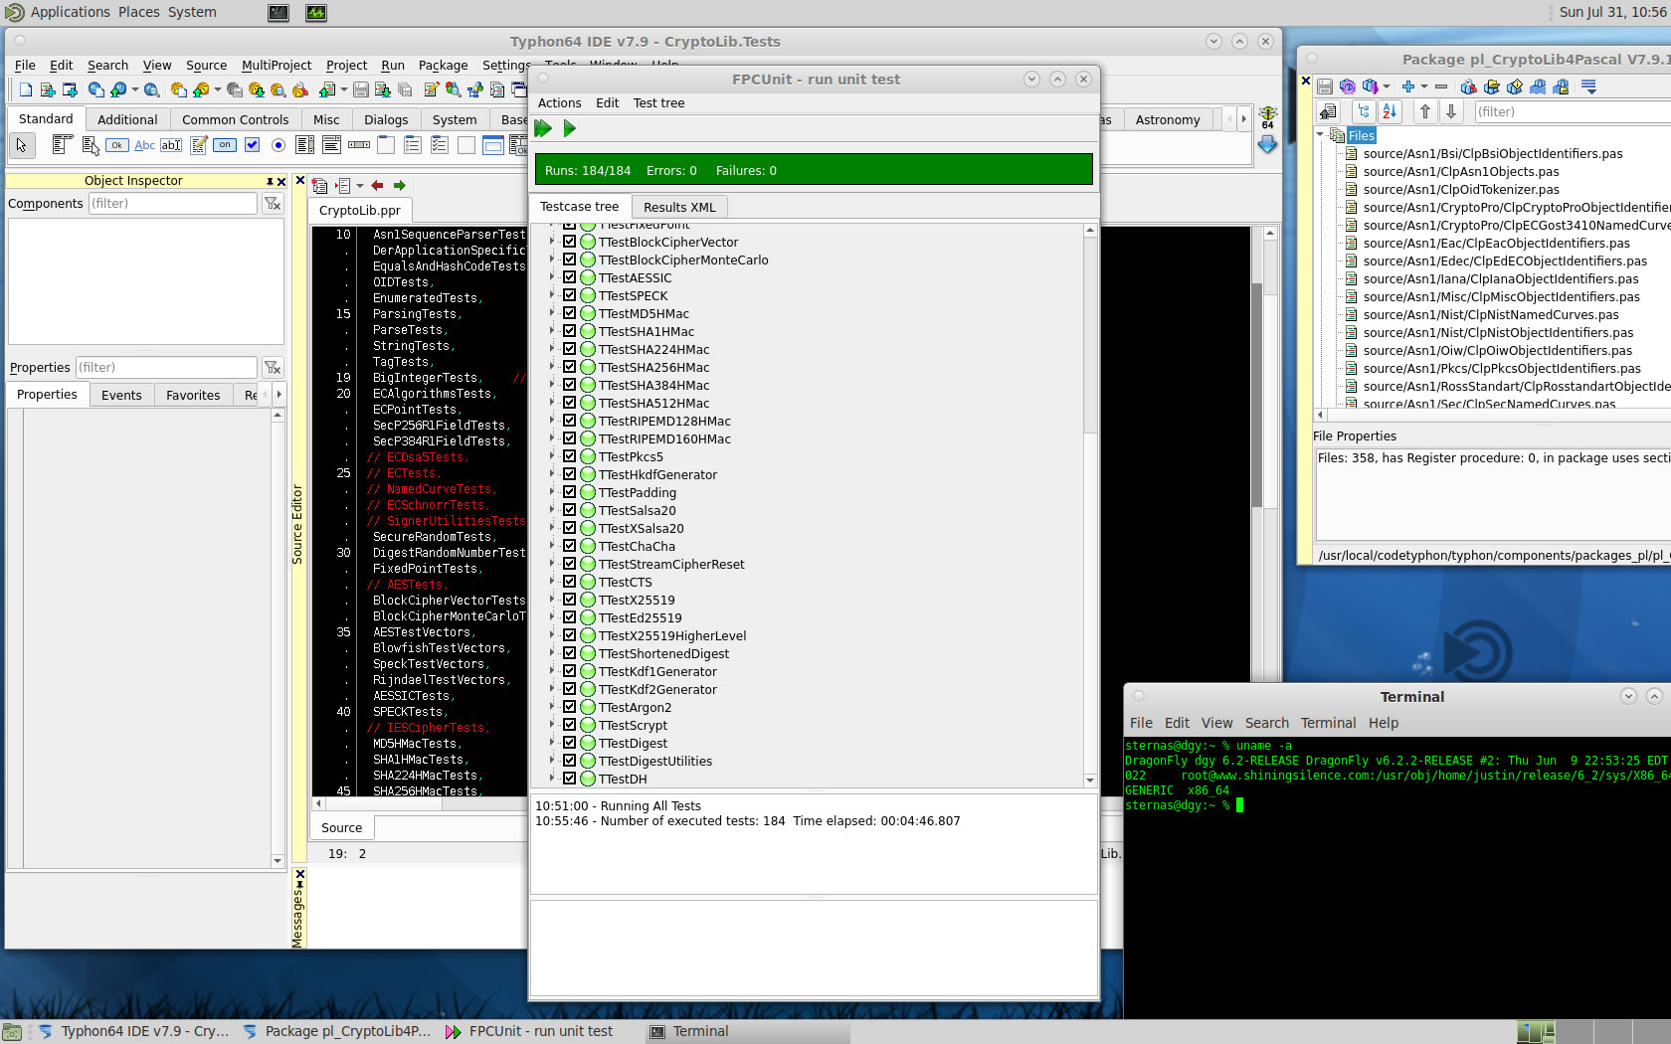
Task: Open the MultiProject menu in IDE
Action: [x=277, y=66]
